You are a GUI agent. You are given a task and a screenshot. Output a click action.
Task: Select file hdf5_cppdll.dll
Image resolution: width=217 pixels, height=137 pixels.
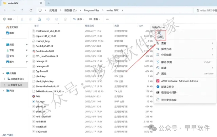[x=43, y=117]
